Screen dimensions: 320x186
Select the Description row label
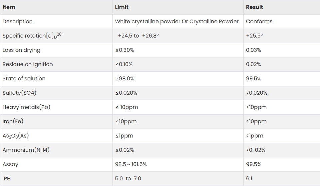click(18, 21)
